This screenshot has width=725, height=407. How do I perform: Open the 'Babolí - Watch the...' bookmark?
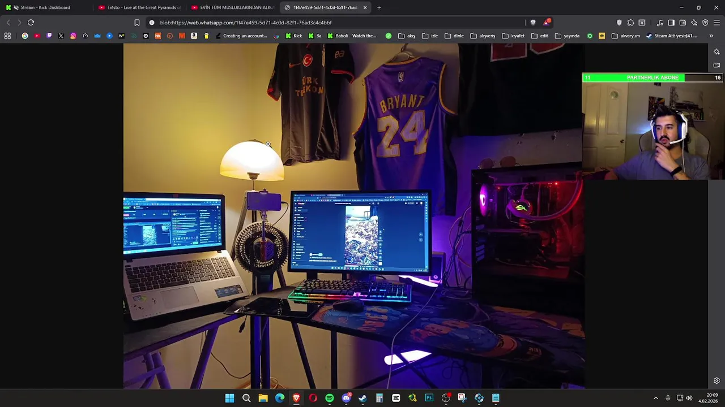coord(352,36)
